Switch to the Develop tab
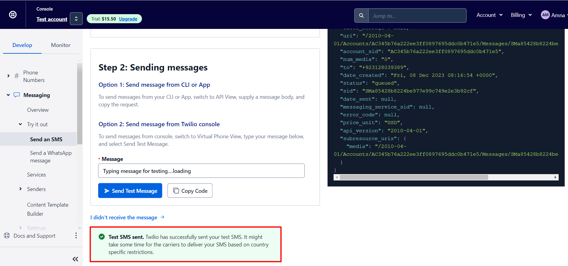Image resolution: width=568 pixels, height=266 pixels. click(22, 45)
